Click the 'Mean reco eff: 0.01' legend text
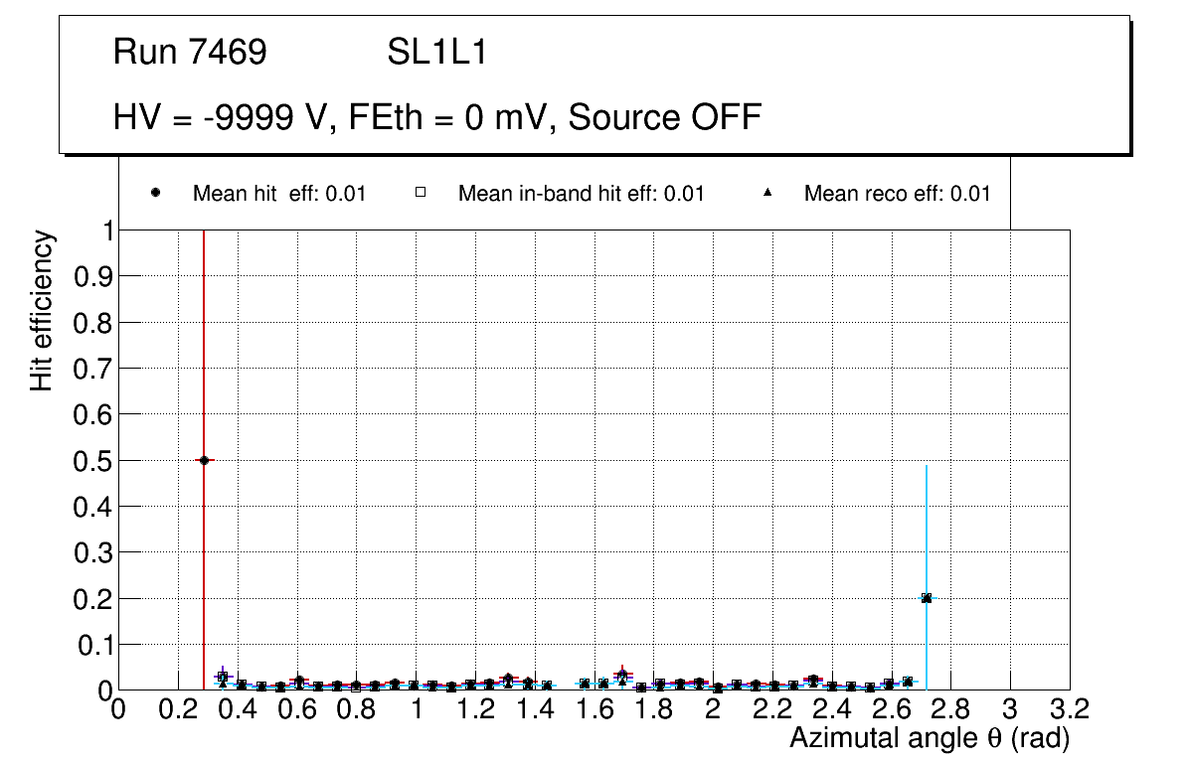Screen dimensions: 1189x767 point(897,194)
